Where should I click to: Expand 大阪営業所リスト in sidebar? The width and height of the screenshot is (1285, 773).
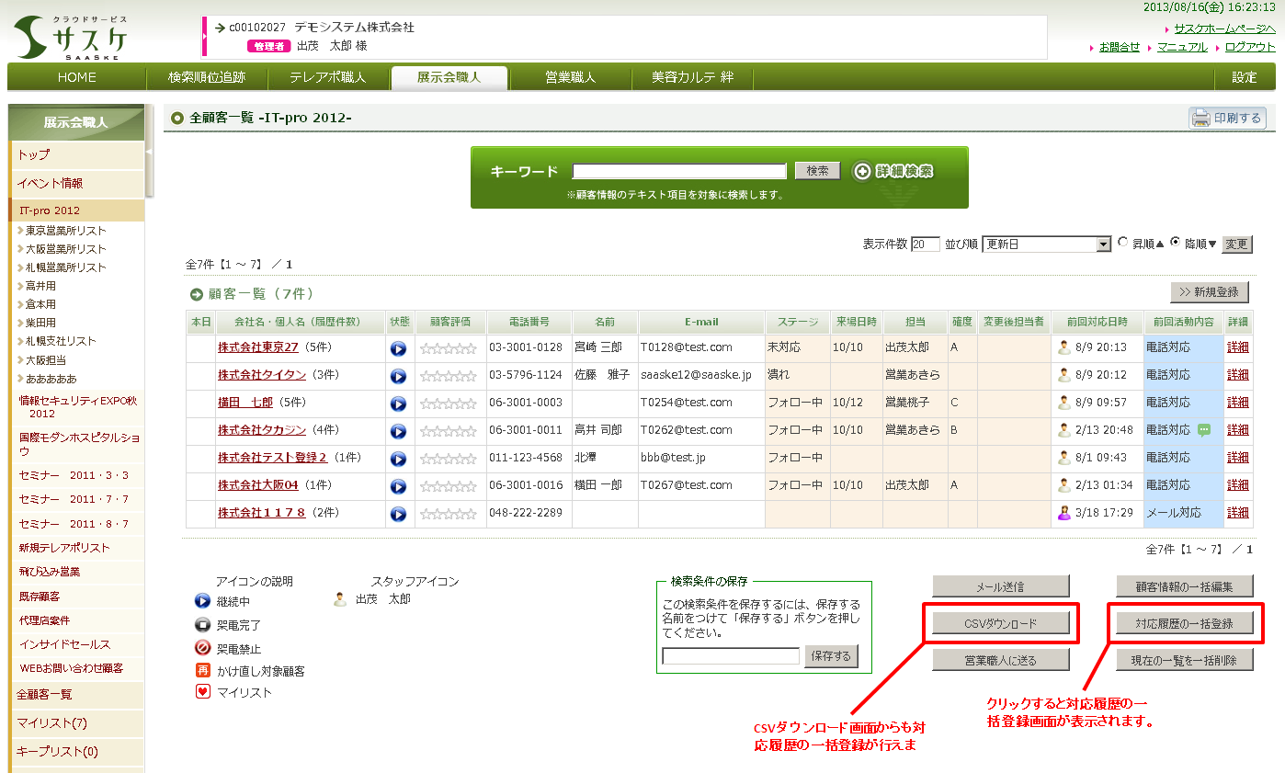coord(65,249)
